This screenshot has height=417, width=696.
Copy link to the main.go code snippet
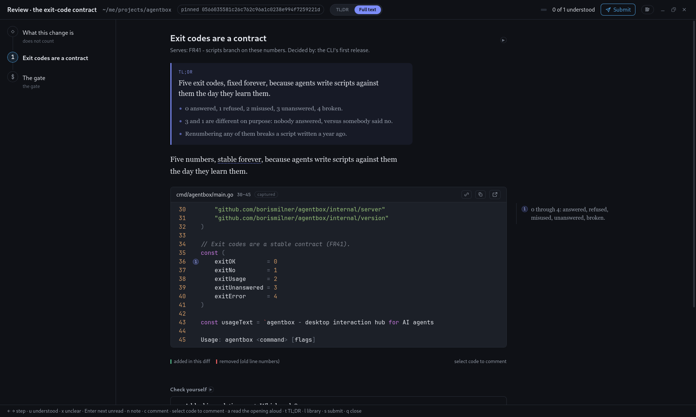point(467,195)
